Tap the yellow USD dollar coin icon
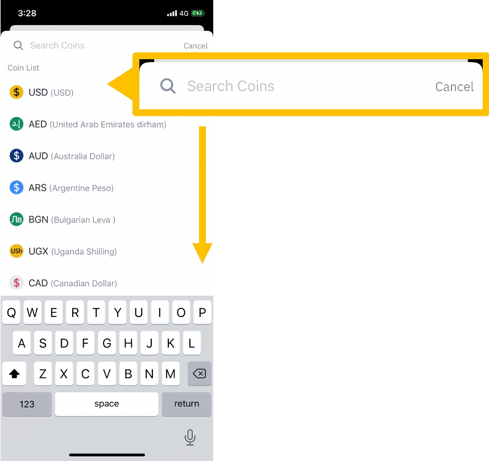Image resolution: width=489 pixels, height=461 pixels. [16, 92]
